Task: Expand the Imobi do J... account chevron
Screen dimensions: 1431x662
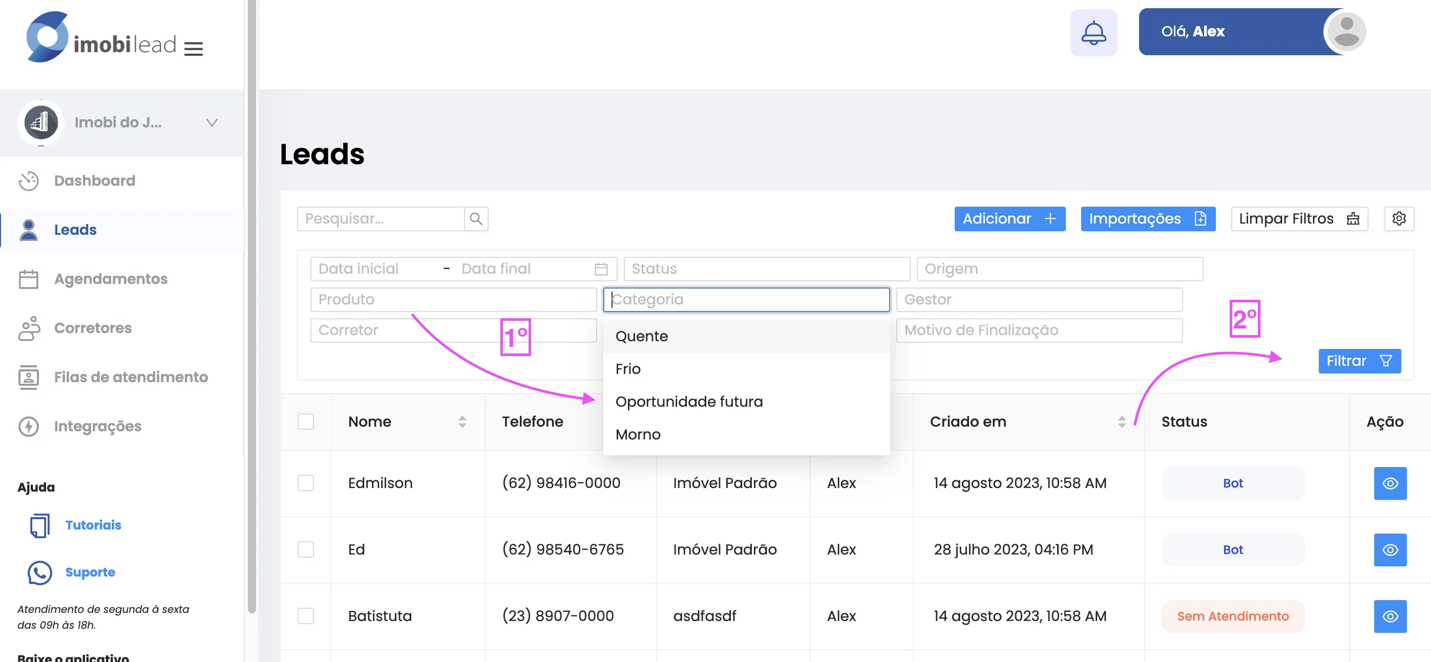Action: pos(212,123)
